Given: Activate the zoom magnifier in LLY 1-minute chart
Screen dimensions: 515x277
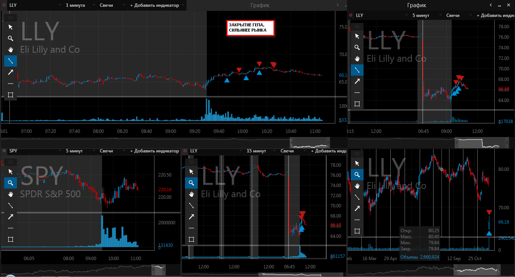Looking at the screenshot, I should pyautogui.click(x=11, y=38).
